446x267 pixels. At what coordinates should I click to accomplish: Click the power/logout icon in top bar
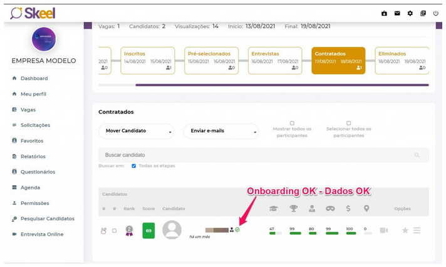point(436,13)
